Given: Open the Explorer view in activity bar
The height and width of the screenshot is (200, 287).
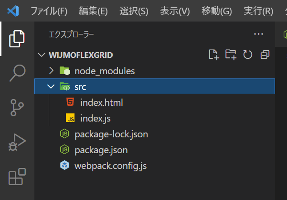Looking at the screenshot, I should (17, 39).
